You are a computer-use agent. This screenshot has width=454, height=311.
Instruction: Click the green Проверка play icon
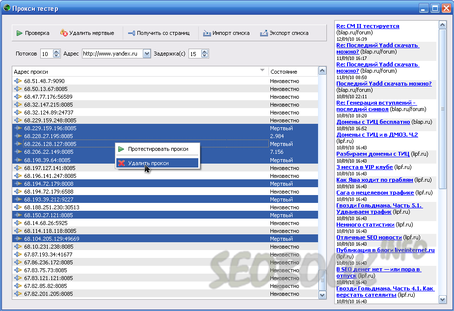coord(19,33)
